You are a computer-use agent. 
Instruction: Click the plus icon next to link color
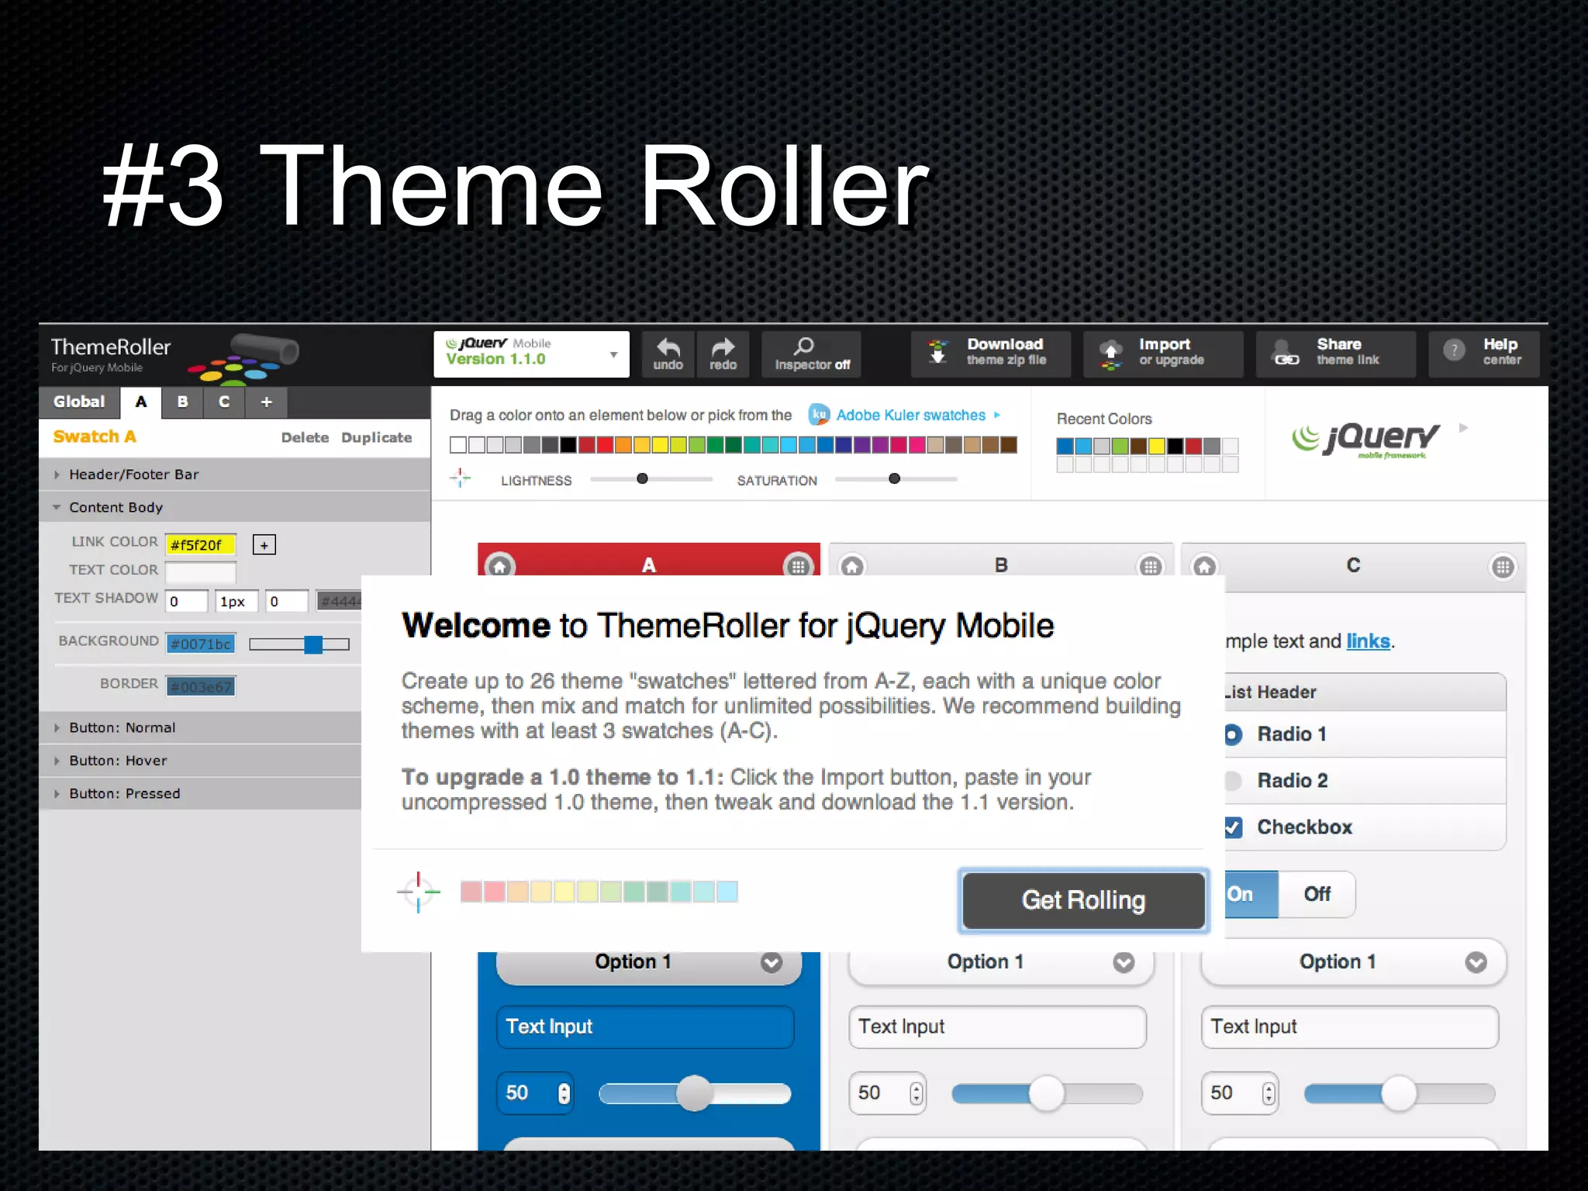(x=264, y=545)
